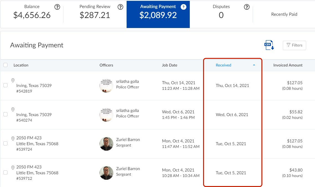
Task: Click location pin icon for job #539712
Action: click(x=13, y=168)
